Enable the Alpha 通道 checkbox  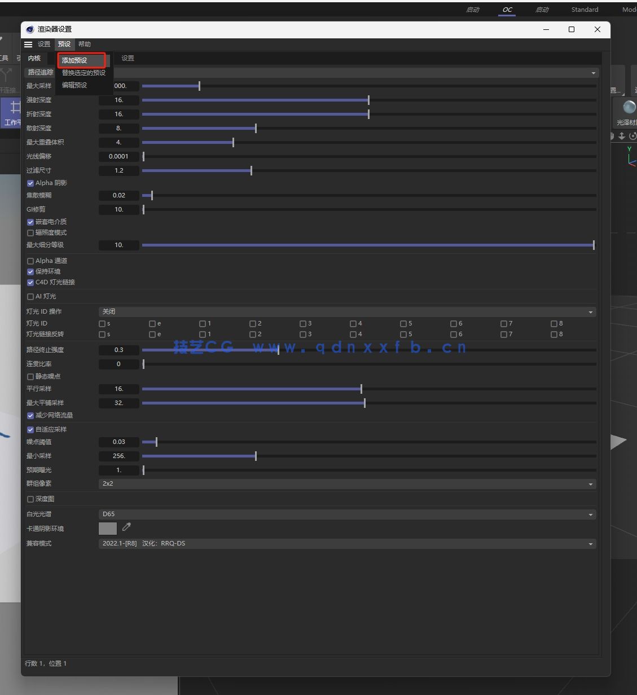[30, 260]
